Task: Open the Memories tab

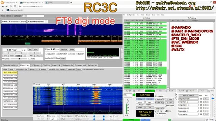Action: pos(25,65)
